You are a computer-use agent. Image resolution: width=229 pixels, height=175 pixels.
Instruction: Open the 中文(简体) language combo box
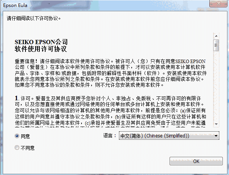click(169, 136)
